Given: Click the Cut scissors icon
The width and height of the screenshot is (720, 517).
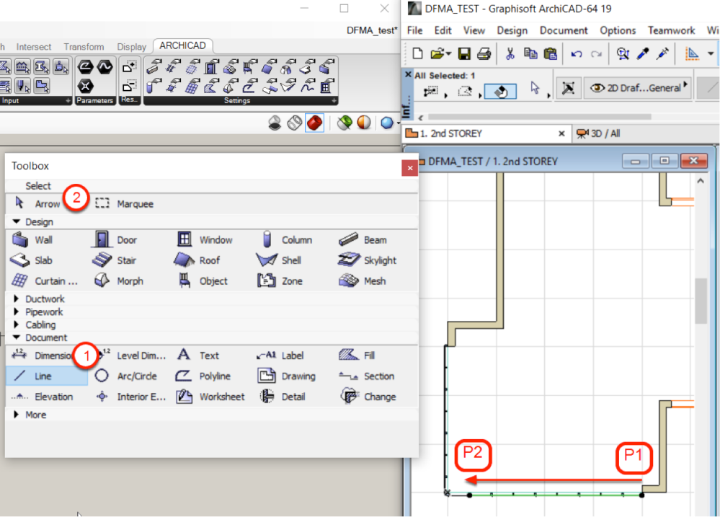Looking at the screenshot, I should [510, 54].
